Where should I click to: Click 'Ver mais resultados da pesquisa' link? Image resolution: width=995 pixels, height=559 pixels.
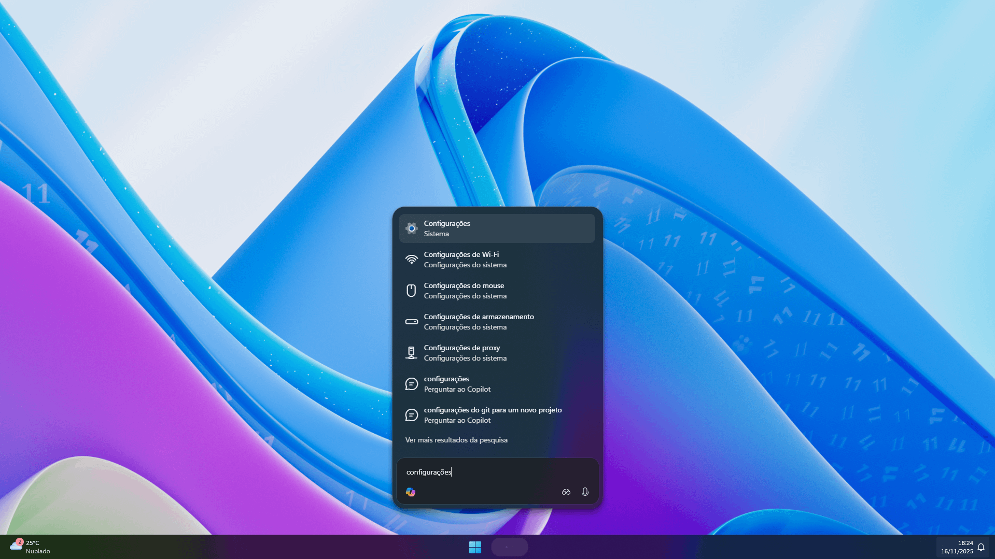click(456, 440)
